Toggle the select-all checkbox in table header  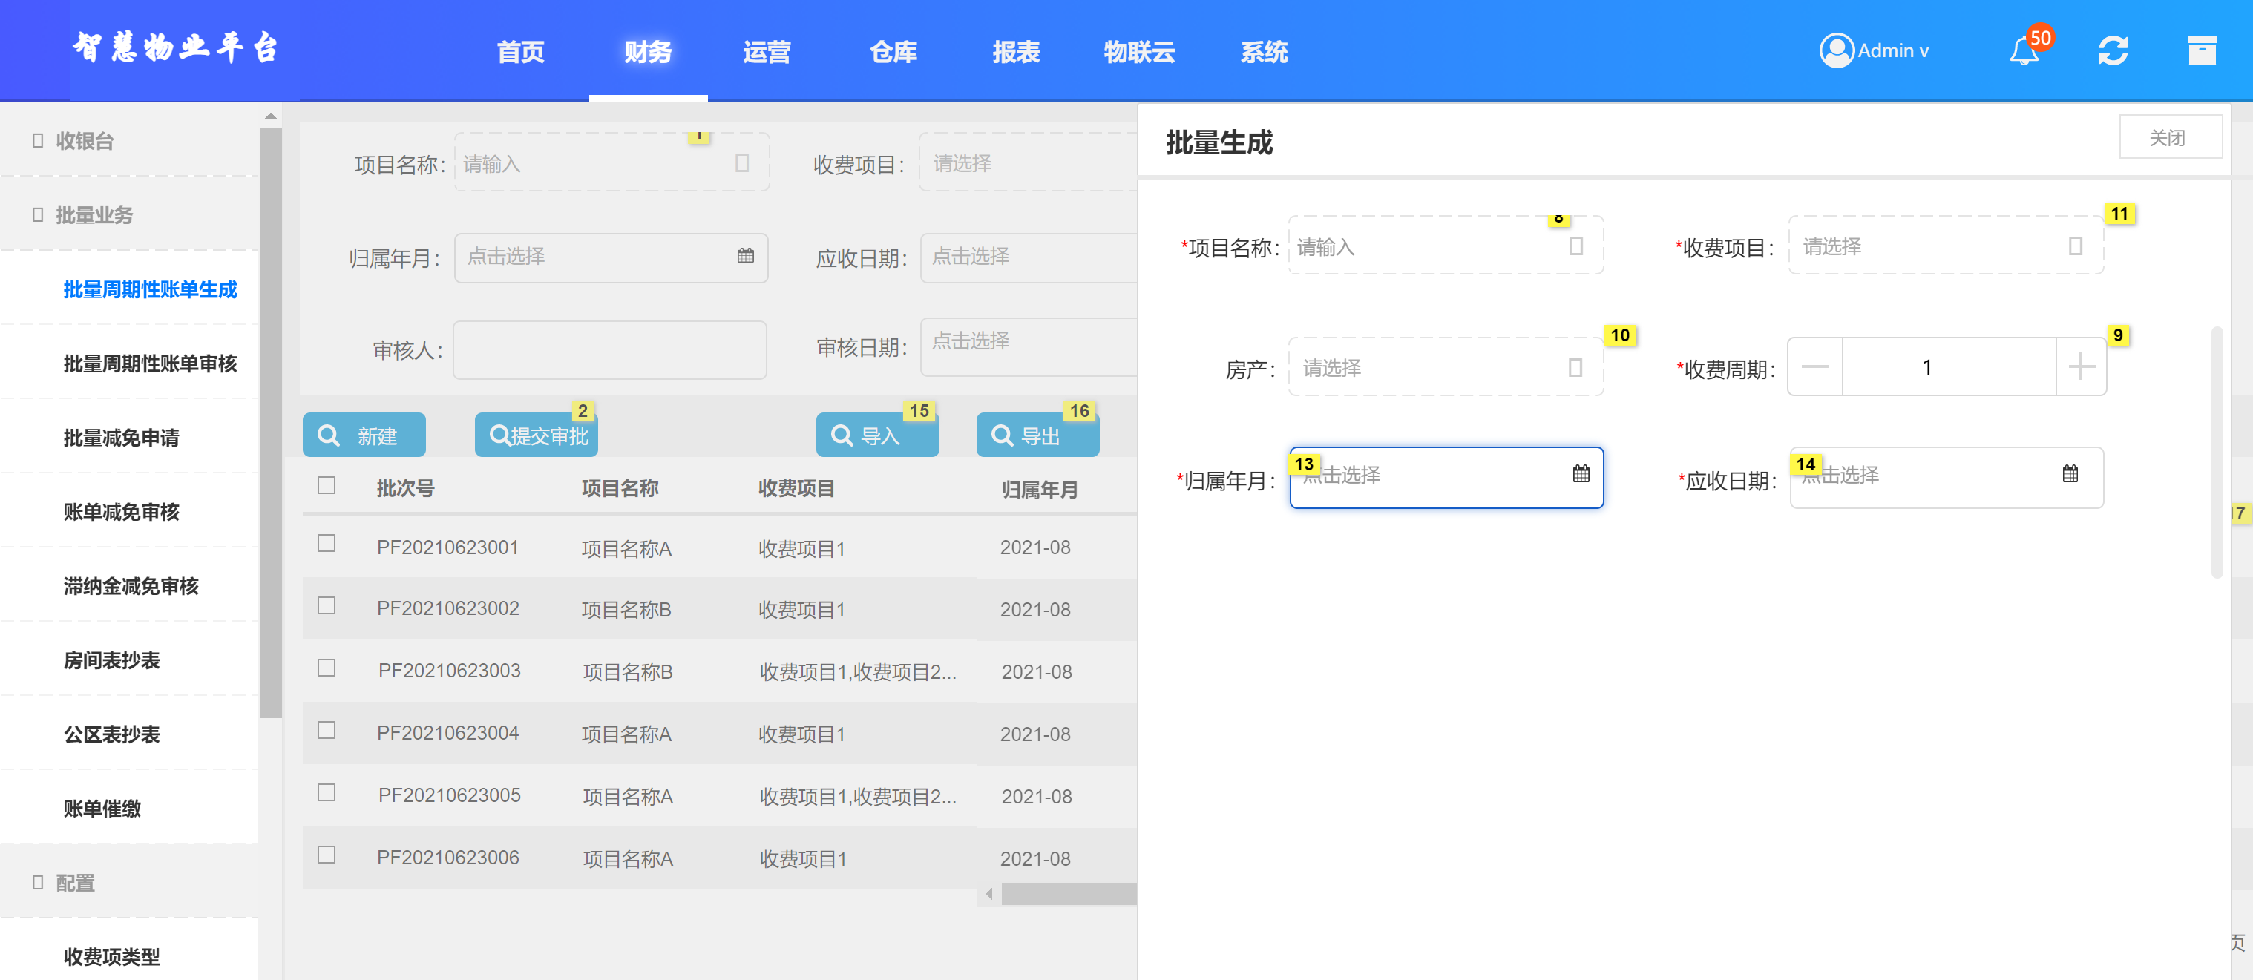[x=327, y=485]
